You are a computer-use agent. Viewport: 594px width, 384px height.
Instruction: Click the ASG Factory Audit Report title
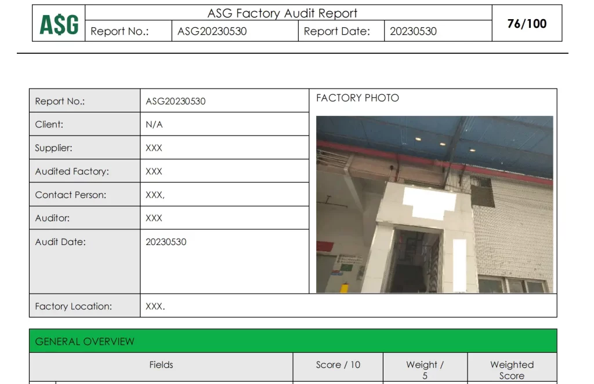[x=281, y=13]
